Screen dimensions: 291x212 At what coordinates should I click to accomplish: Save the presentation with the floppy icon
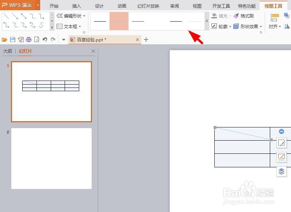tap(13, 40)
